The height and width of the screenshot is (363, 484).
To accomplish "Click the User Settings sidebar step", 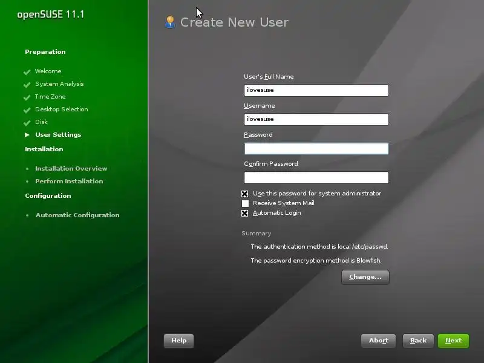I will (58, 134).
